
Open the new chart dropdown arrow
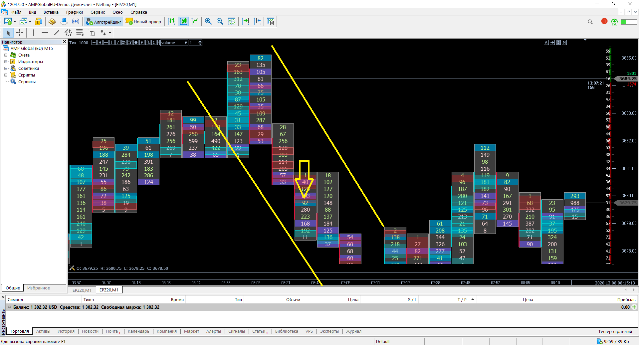[15, 22]
